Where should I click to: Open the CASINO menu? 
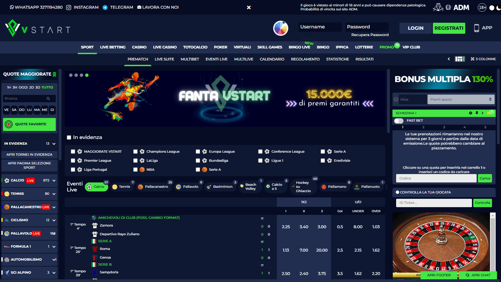click(x=139, y=47)
